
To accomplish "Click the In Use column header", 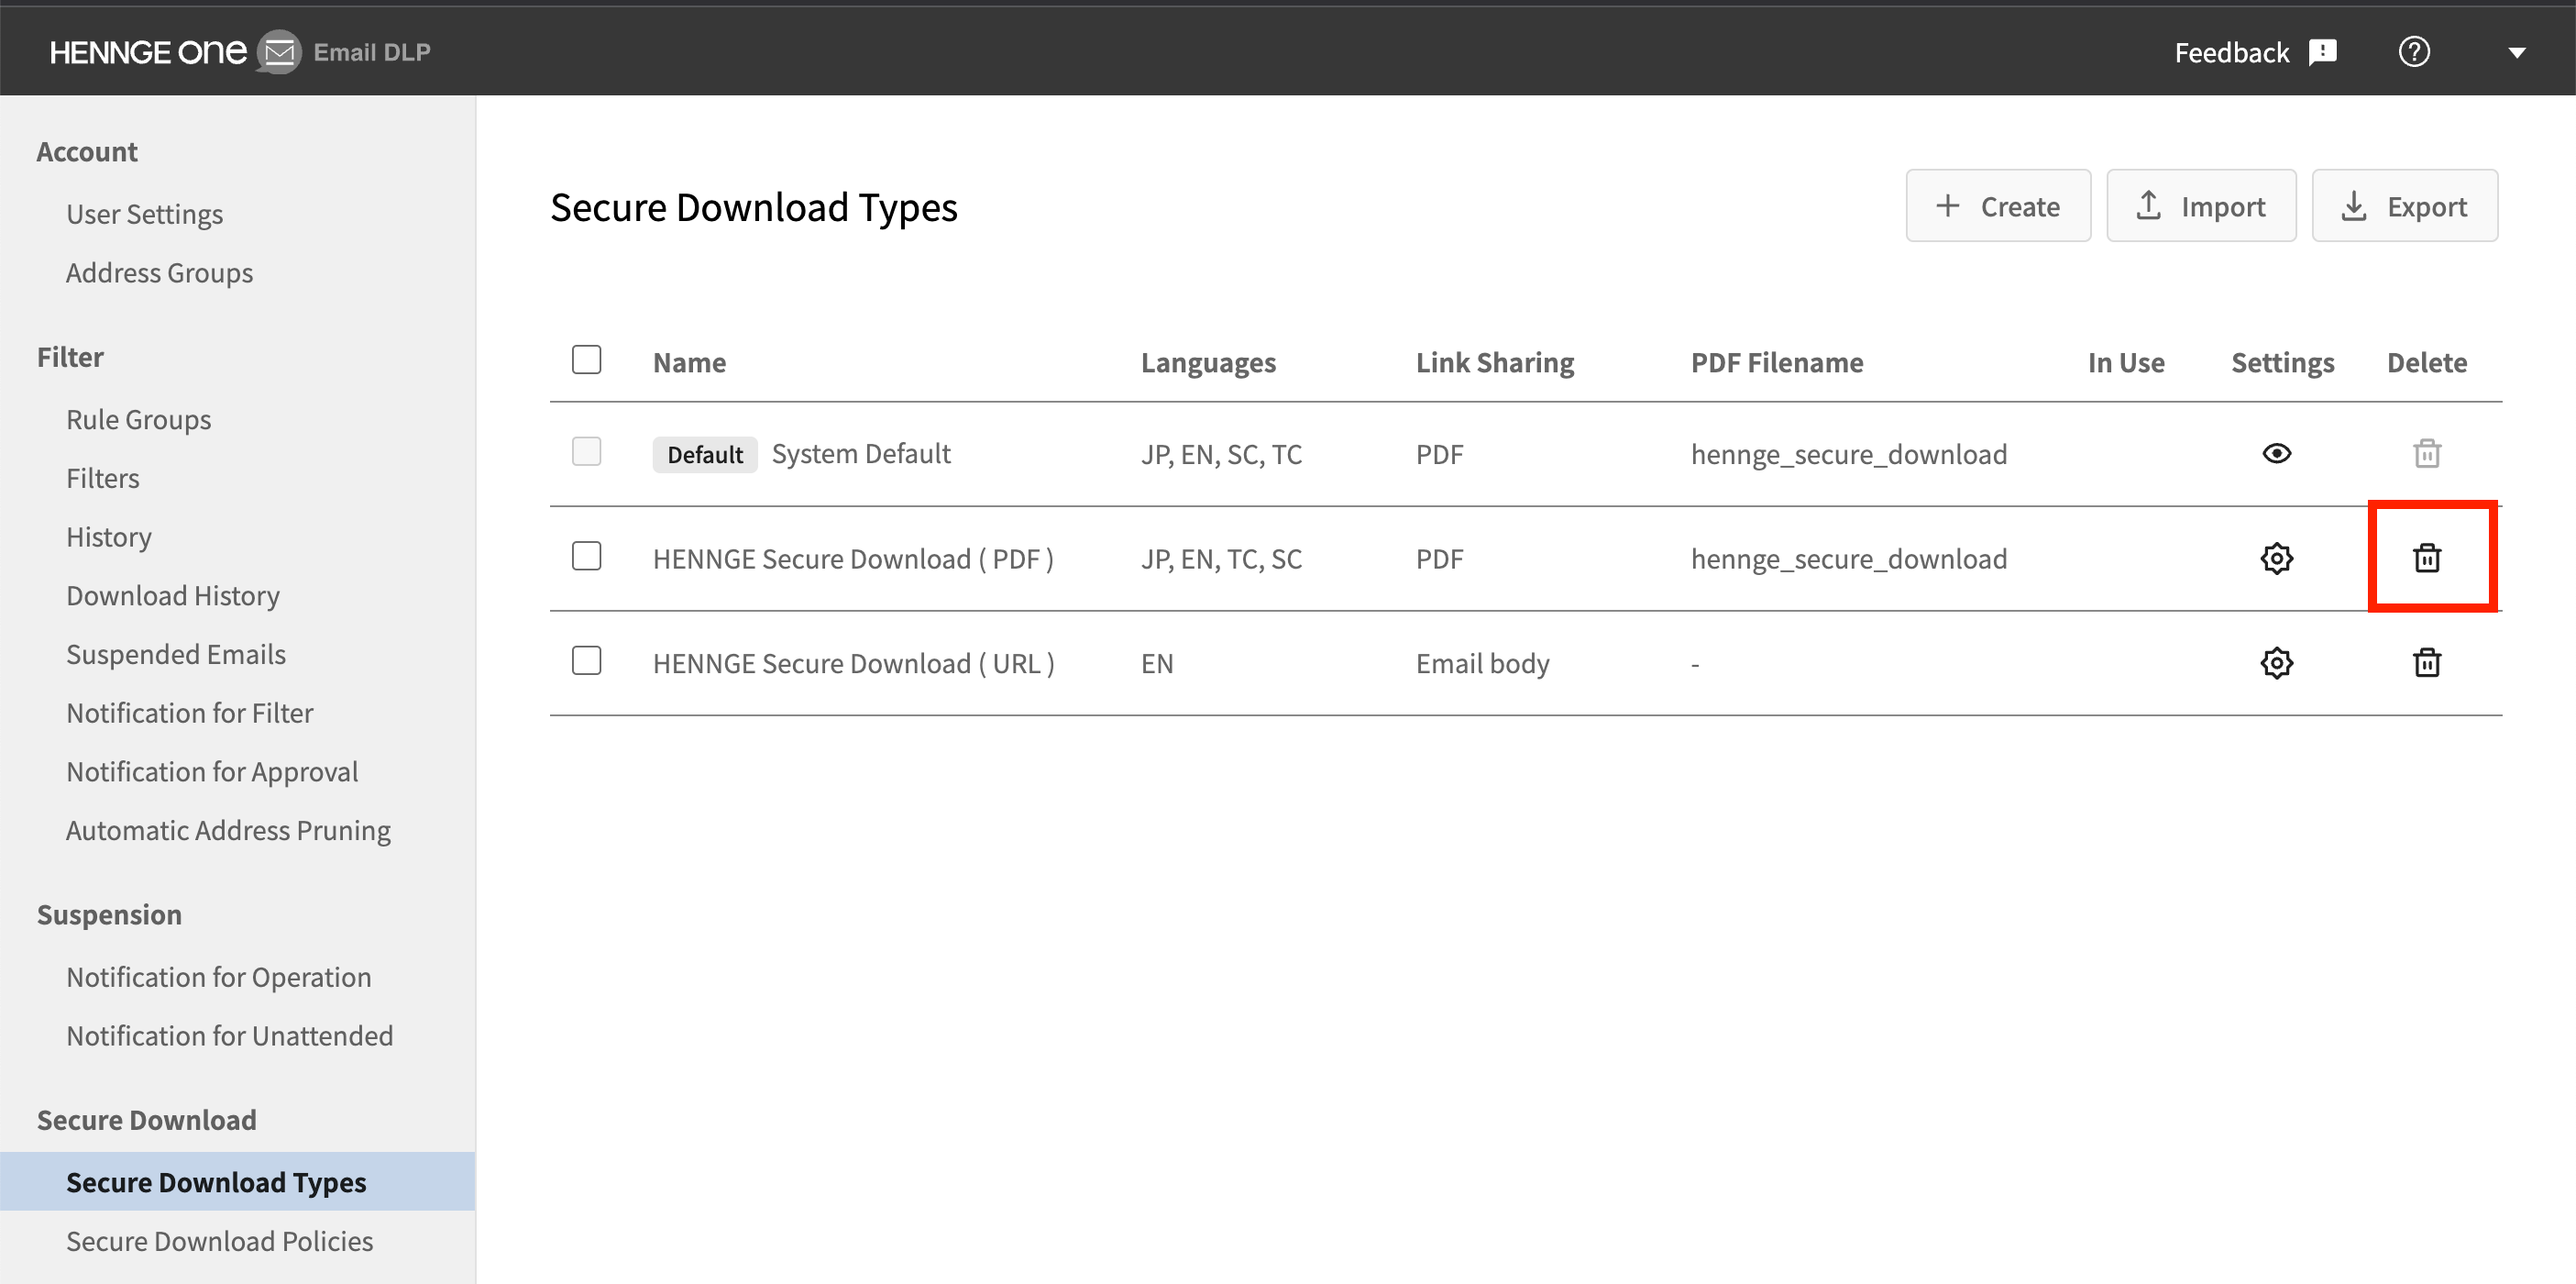I will point(2126,362).
